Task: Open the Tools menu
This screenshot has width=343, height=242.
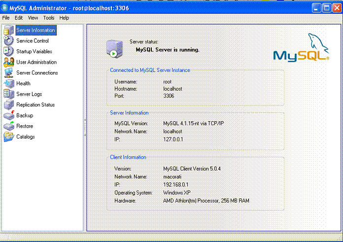Action: [x=49, y=18]
